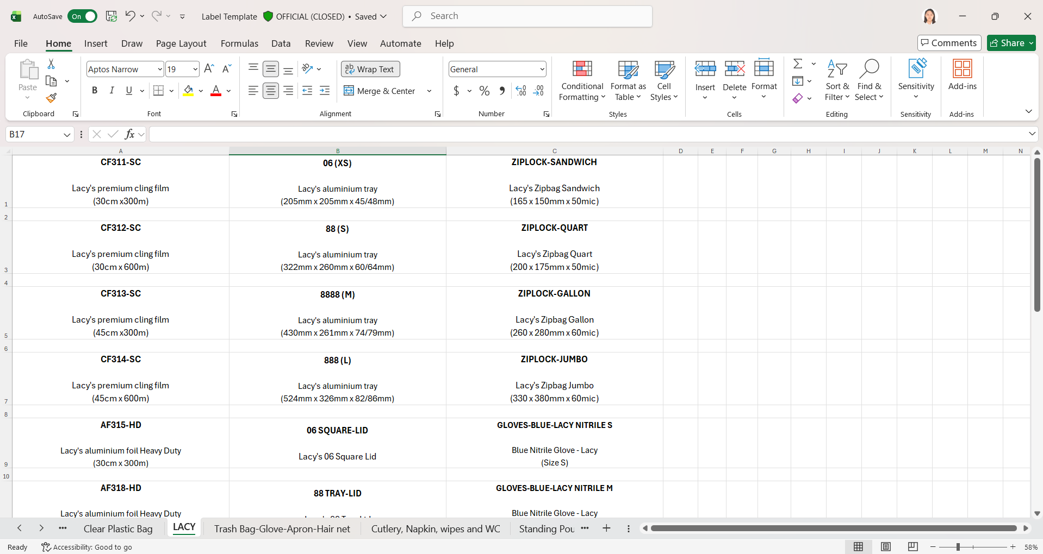The height and width of the screenshot is (554, 1043).
Task: Toggle Middle Align button
Action: click(x=271, y=69)
